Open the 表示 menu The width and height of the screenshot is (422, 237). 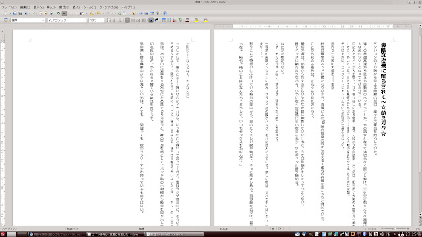pyautogui.click(x=38, y=7)
